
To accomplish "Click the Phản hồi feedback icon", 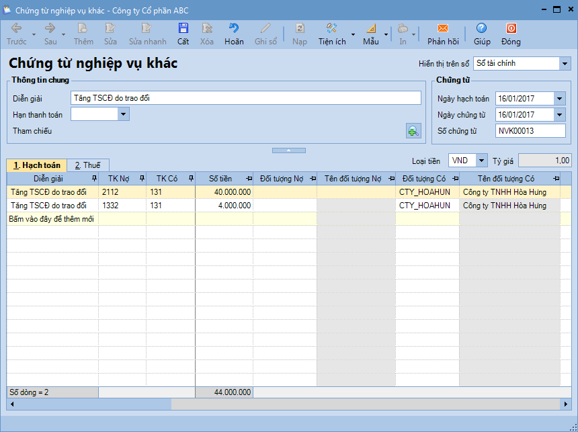I will pos(442,29).
